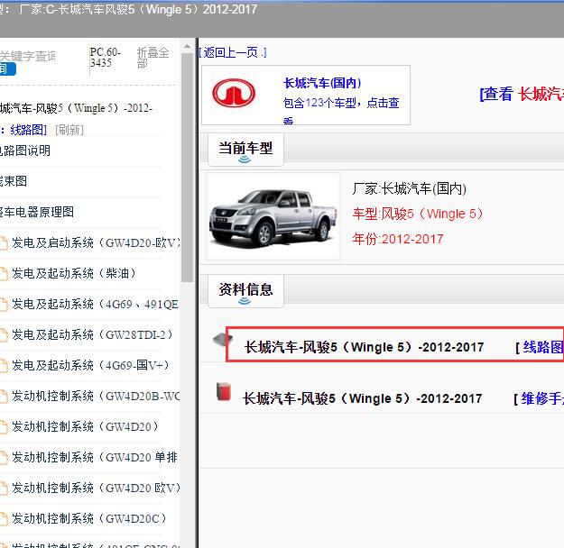The width and height of the screenshot is (564, 548).
Task: Click document icon beside 发电及起动系统（4G69、491QE
Action: click(x=4, y=305)
